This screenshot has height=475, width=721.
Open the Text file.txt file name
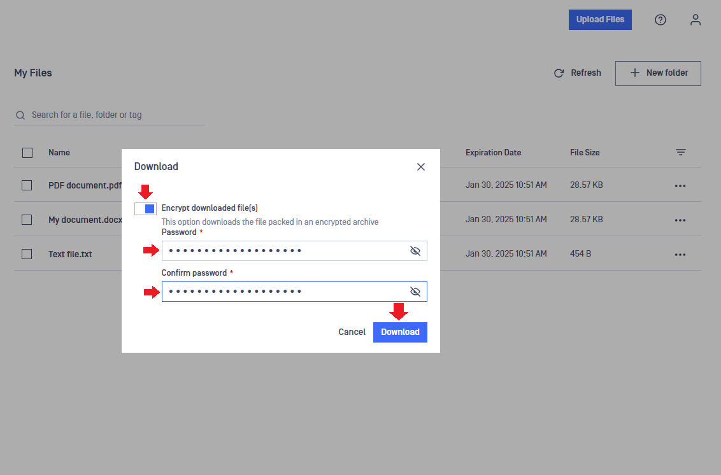coord(70,254)
